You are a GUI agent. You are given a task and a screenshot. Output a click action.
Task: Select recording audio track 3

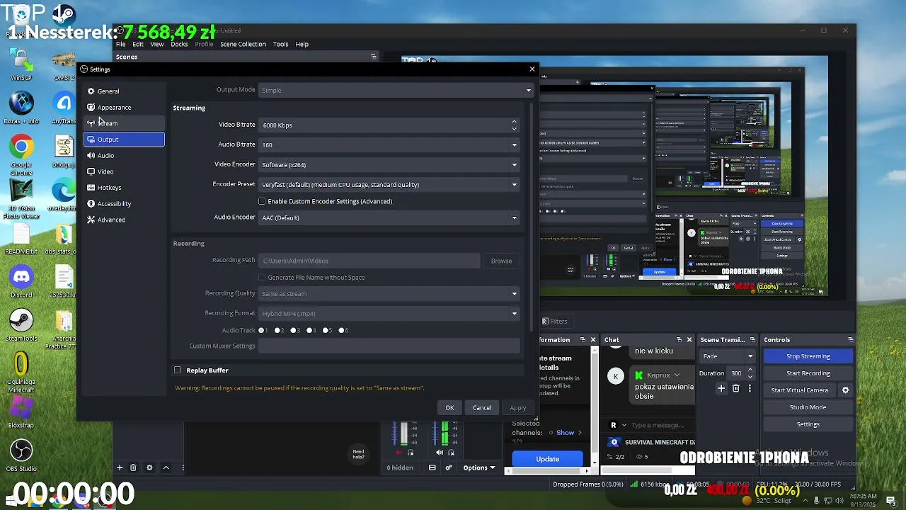(294, 330)
